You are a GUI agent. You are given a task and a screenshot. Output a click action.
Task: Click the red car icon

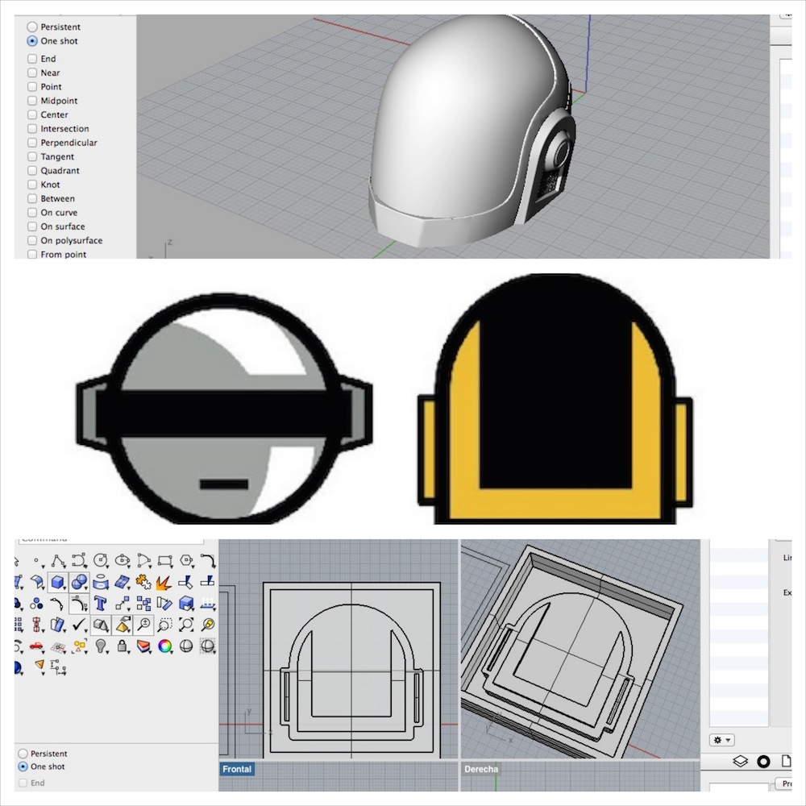pos(36,646)
